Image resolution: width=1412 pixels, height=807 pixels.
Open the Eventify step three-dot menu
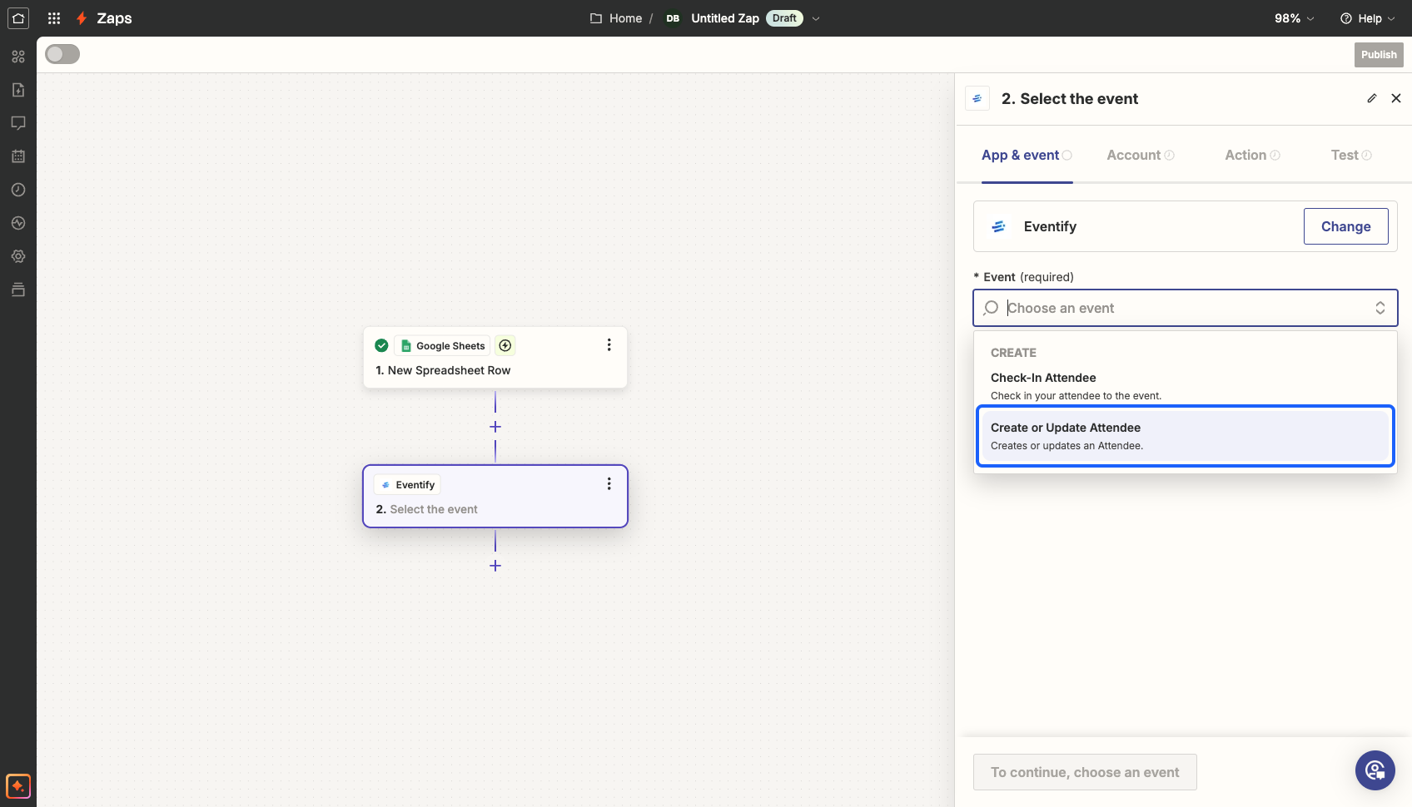click(609, 483)
